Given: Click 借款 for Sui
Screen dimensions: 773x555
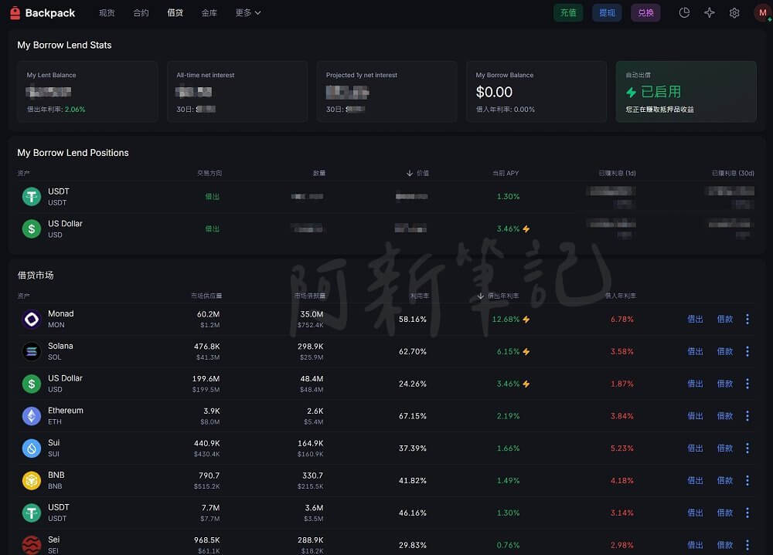Looking at the screenshot, I should 725,448.
